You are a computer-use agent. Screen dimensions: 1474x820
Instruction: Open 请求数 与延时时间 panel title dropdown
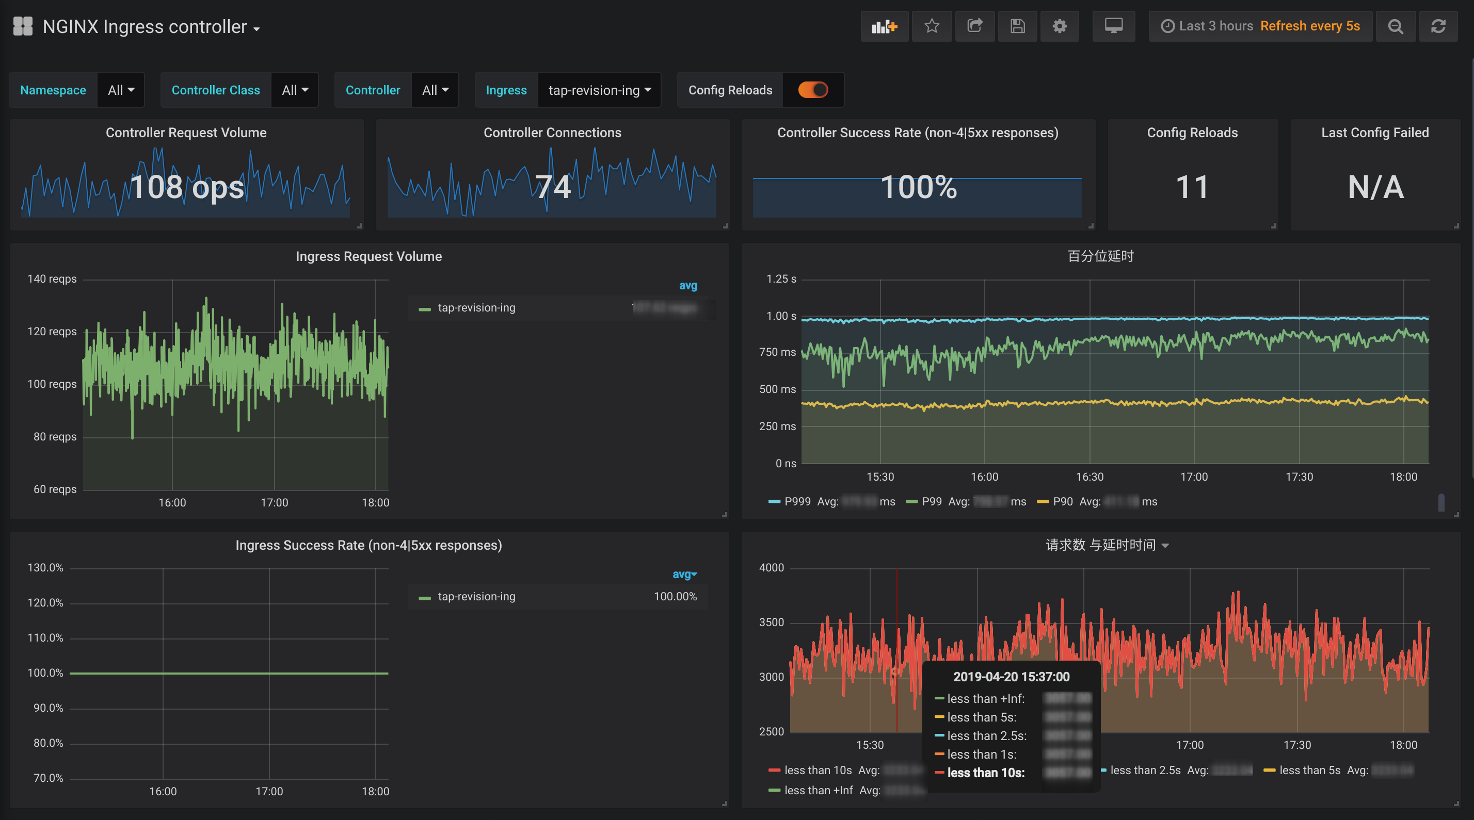click(1107, 545)
